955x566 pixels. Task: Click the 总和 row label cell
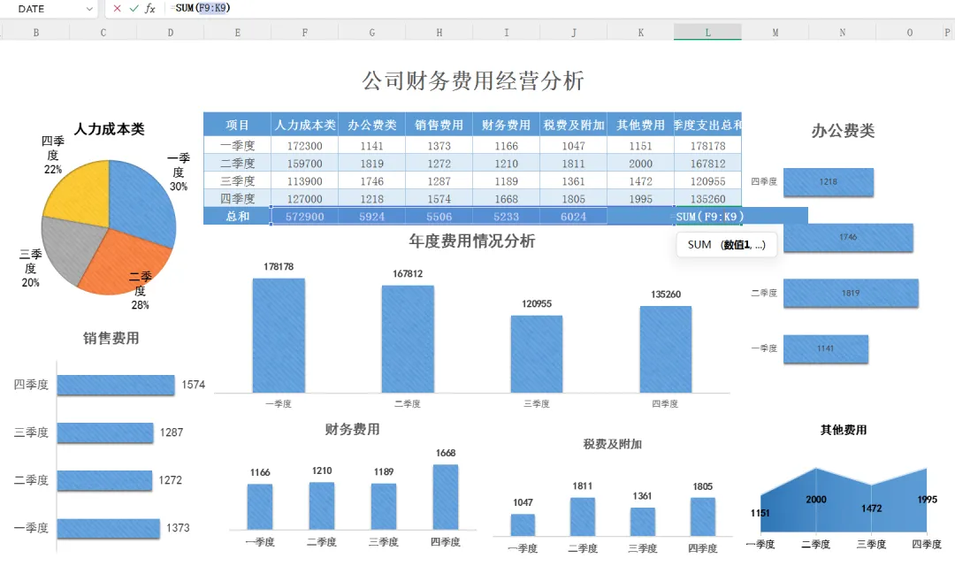[238, 217]
